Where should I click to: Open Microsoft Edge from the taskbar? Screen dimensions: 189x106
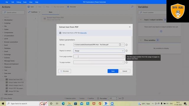[63, 103]
